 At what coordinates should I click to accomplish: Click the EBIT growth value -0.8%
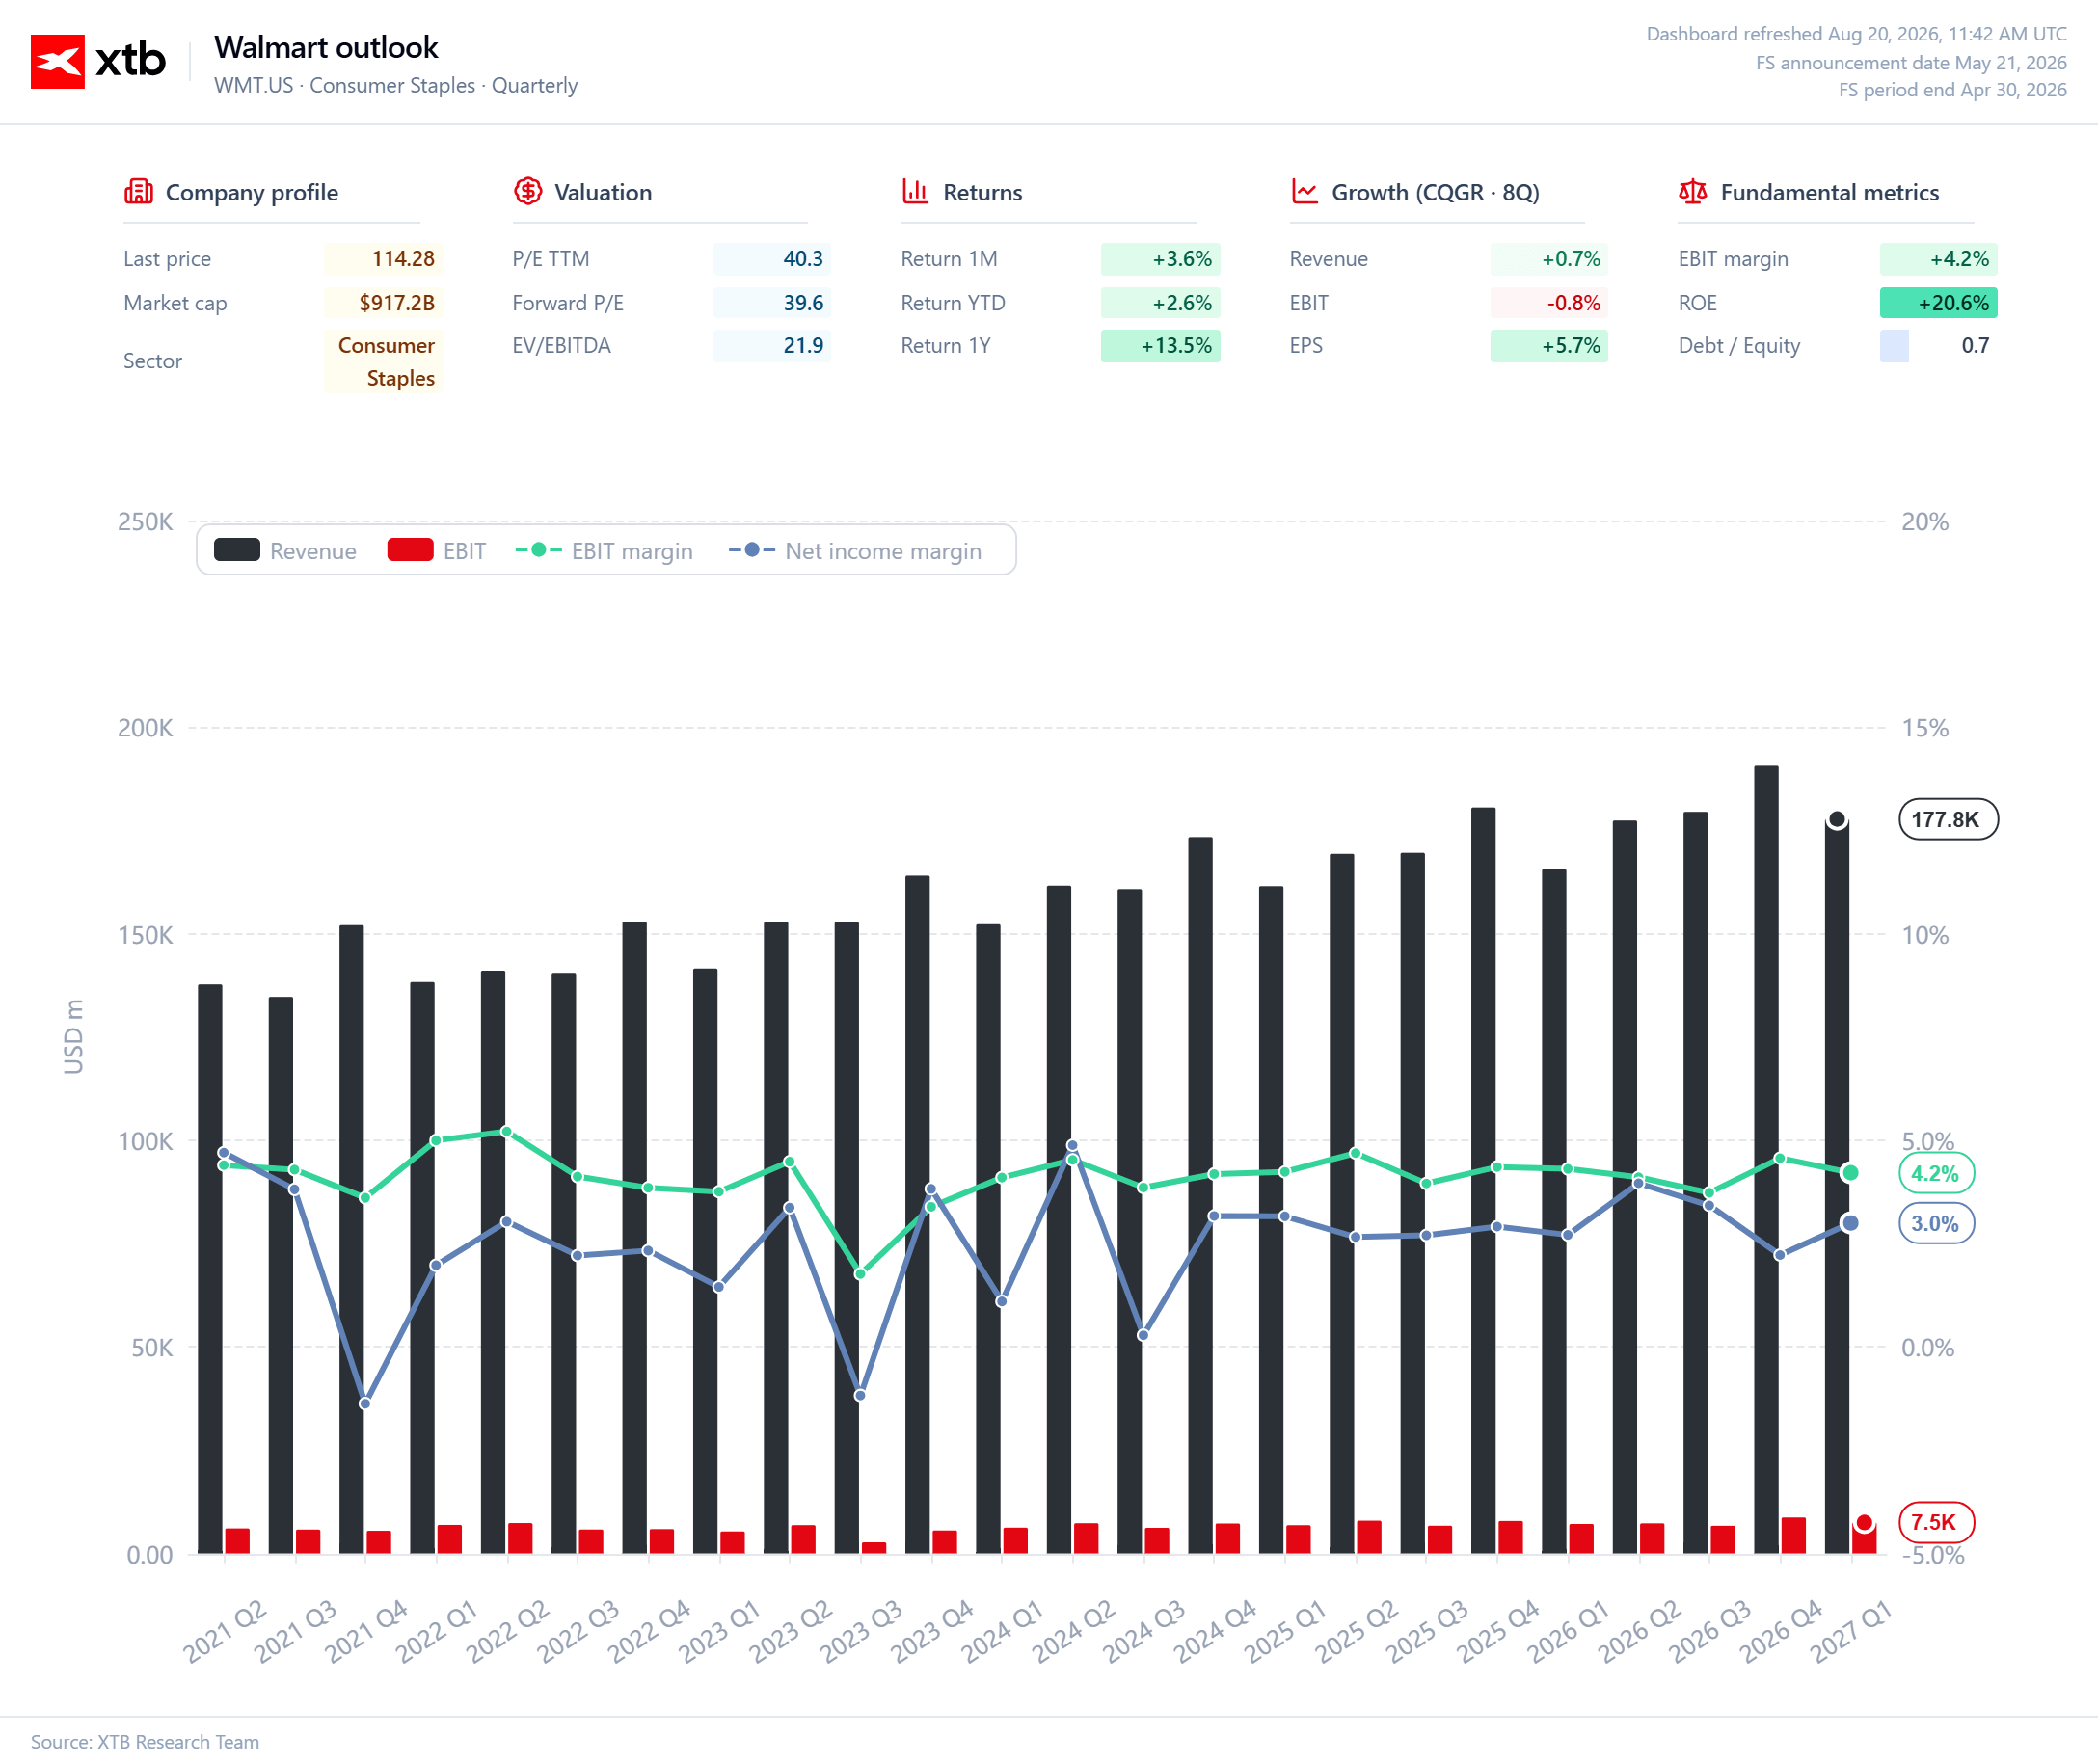(1549, 303)
